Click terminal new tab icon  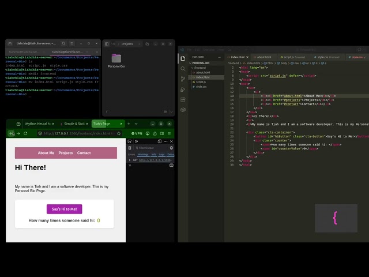pos(10,43)
